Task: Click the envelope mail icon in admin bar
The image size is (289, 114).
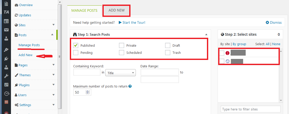Action: click(6, 30)
